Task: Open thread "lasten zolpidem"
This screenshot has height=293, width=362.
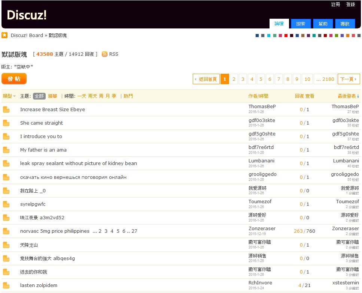Action: [39, 286]
